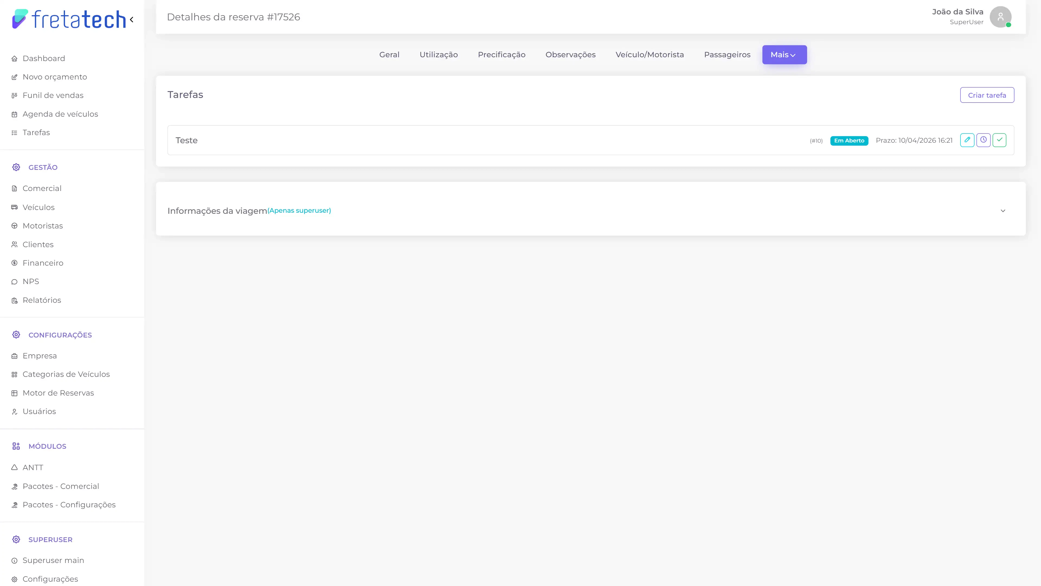Click the (Apenas superuser) label
This screenshot has height=586, width=1041.
tap(299, 211)
